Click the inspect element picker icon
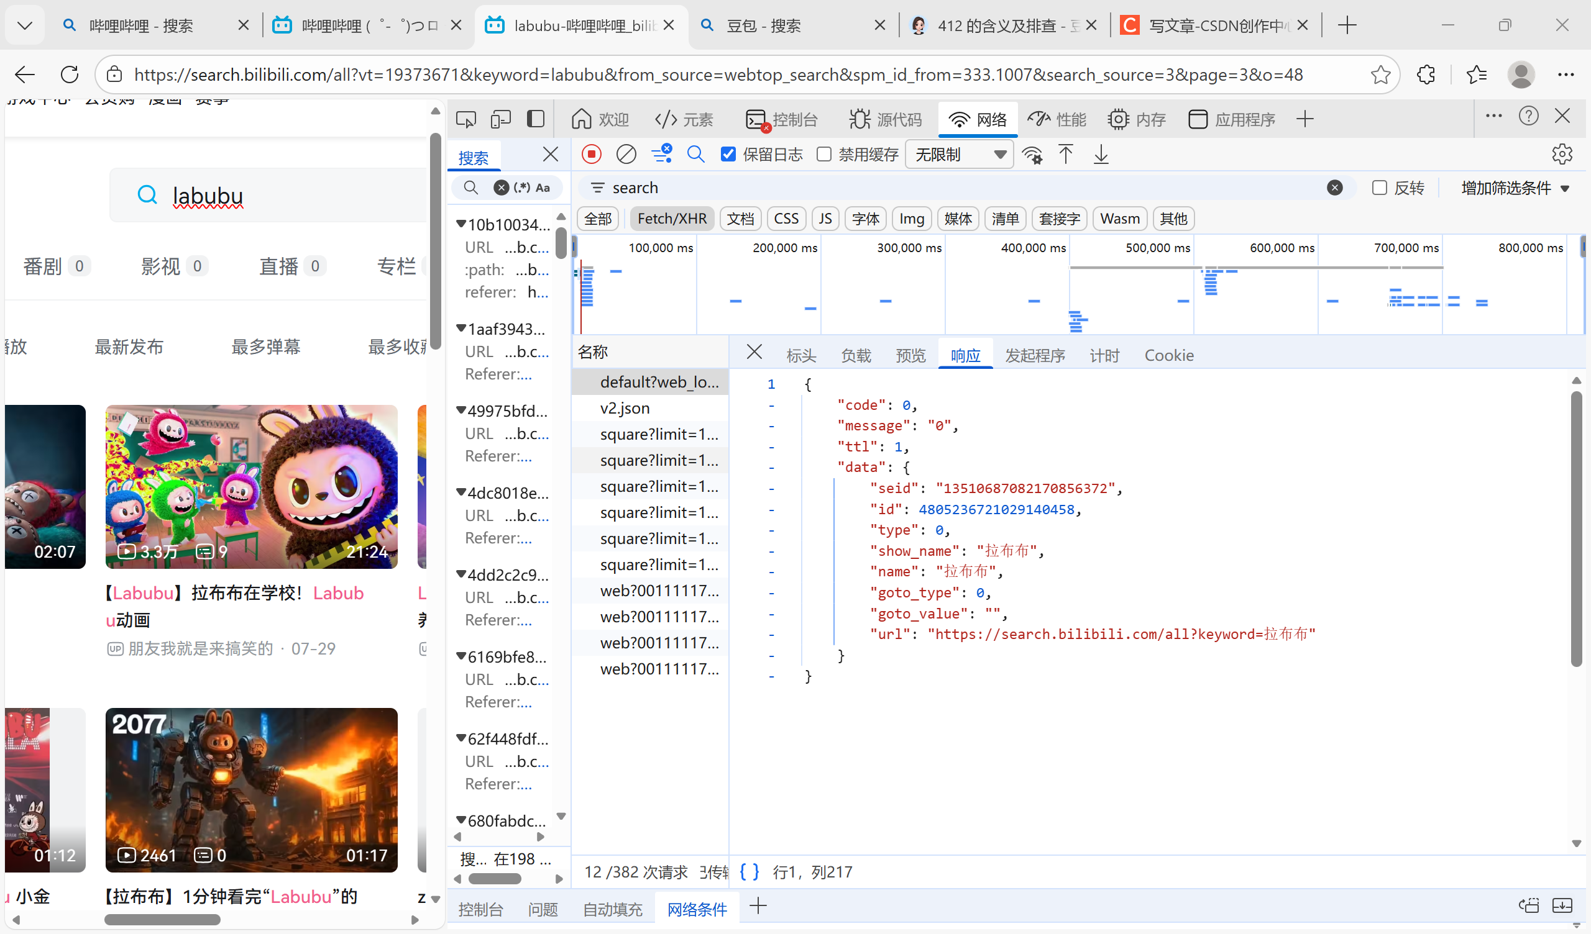Image resolution: width=1591 pixels, height=934 pixels. click(466, 119)
